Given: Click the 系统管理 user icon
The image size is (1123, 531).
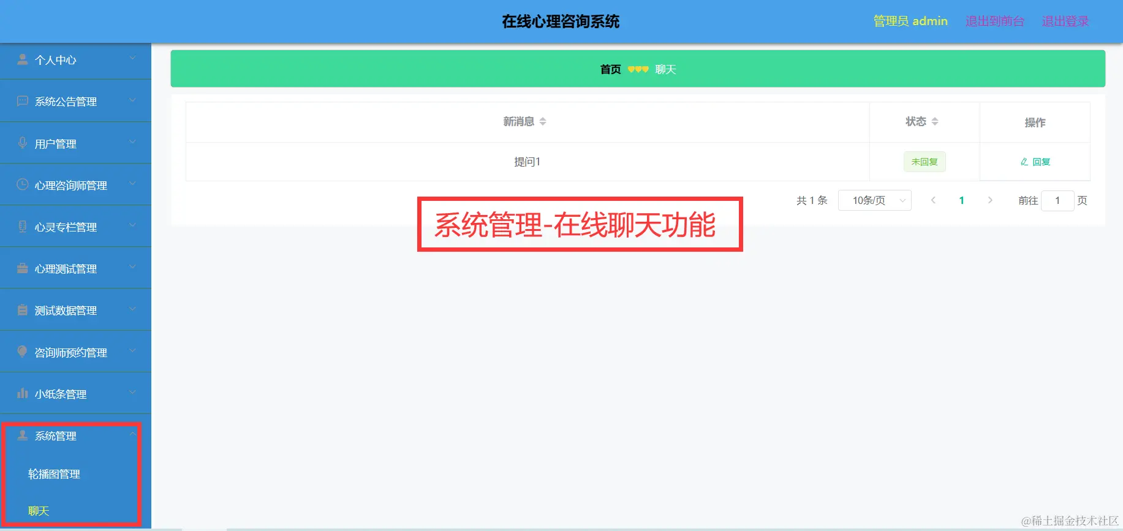Looking at the screenshot, I should pos(23,435).
